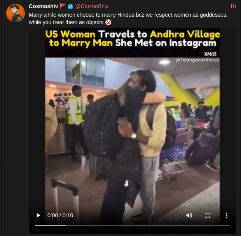Open the video's three-dot options menu

click(x=226, y=215)
